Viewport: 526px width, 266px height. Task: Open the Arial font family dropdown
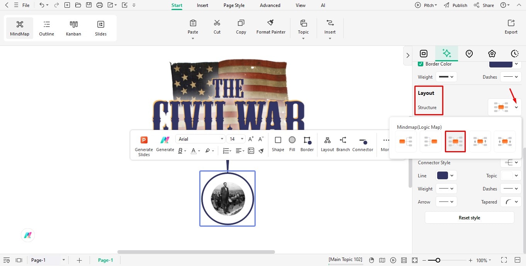pos(200,139)
